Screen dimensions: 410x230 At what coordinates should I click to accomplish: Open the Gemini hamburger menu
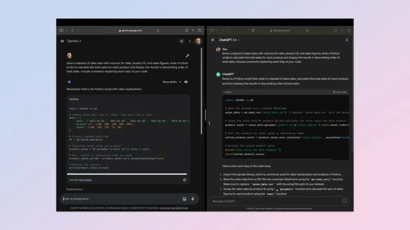[x=62, y=41]
